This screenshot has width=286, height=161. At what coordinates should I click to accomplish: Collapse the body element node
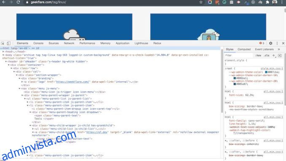3,55
